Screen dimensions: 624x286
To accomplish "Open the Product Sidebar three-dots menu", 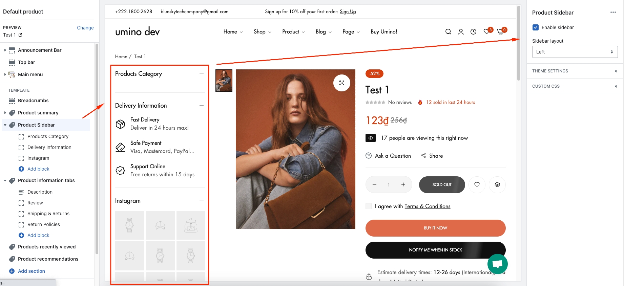I will point(613,13).
